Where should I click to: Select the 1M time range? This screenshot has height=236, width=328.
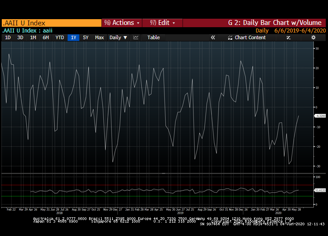[x=33, y=37]
